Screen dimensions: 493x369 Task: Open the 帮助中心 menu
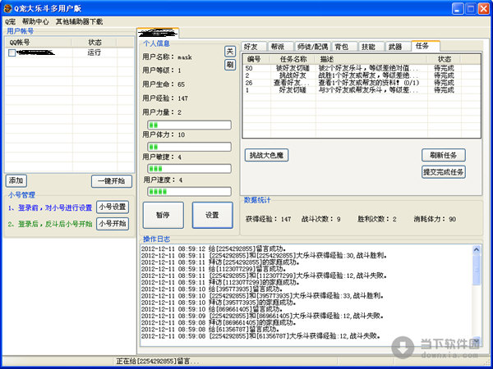pyautogui.click(x=35, y=21)
